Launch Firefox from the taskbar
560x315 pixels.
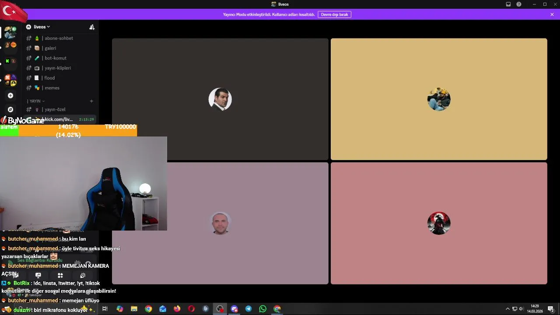click(x=177, y=309)
